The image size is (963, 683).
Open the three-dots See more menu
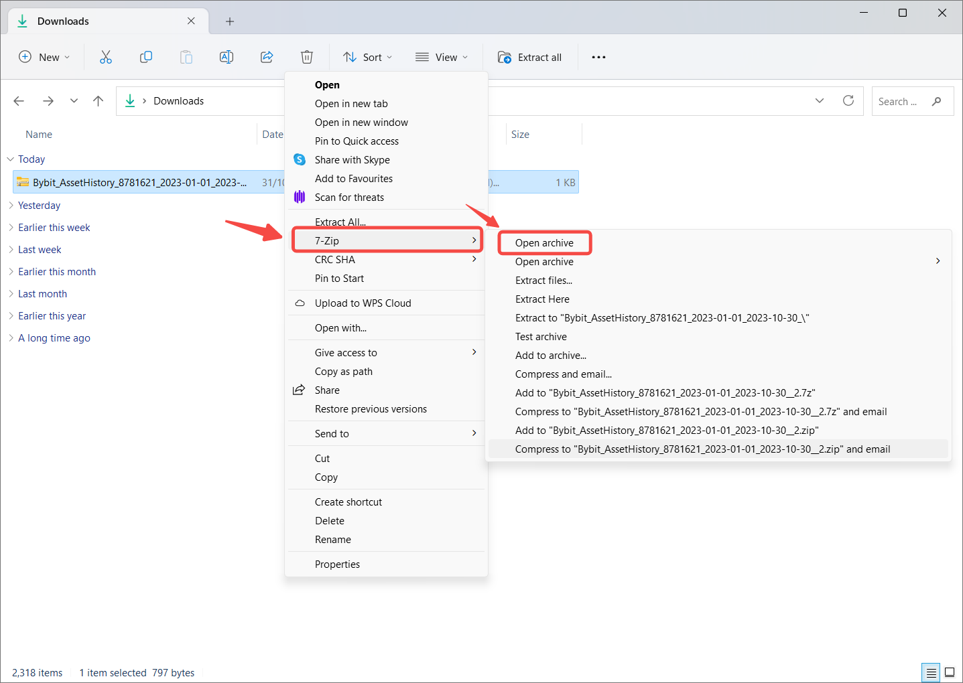(598, 58)
